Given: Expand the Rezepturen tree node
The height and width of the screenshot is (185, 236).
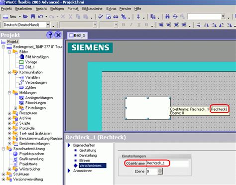Looking at the screenshot, I should tap(9, 113).
